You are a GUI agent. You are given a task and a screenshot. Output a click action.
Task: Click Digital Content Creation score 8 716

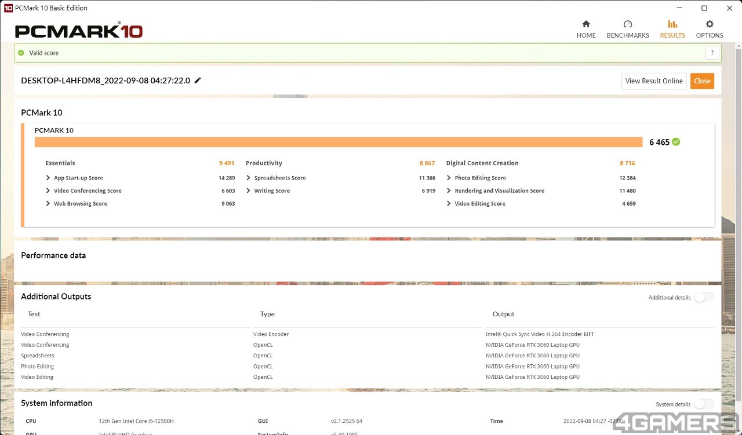pos(627,163)
